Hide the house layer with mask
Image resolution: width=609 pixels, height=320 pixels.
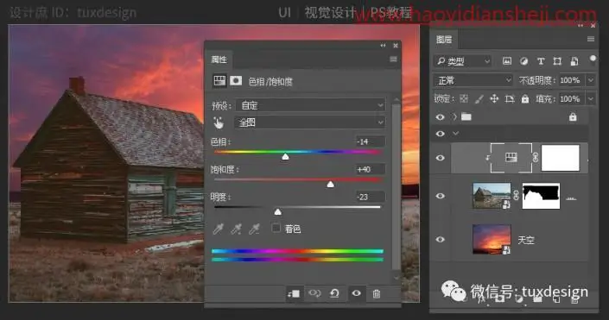pos(440,196)
